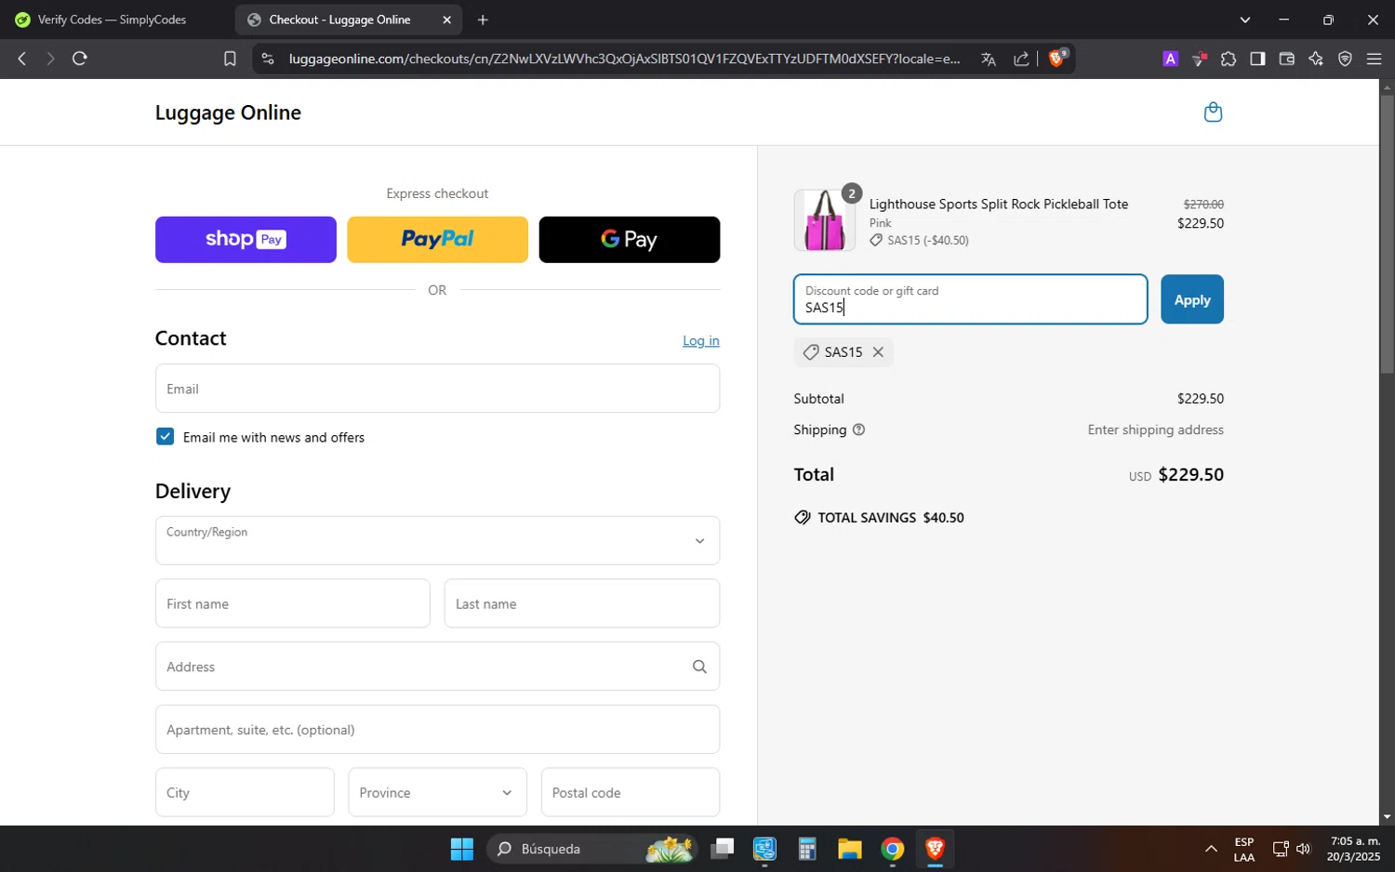This screenshot has width=1395, height=872.
Task: Expand the Province dropdown
Action: pos(437,792)
